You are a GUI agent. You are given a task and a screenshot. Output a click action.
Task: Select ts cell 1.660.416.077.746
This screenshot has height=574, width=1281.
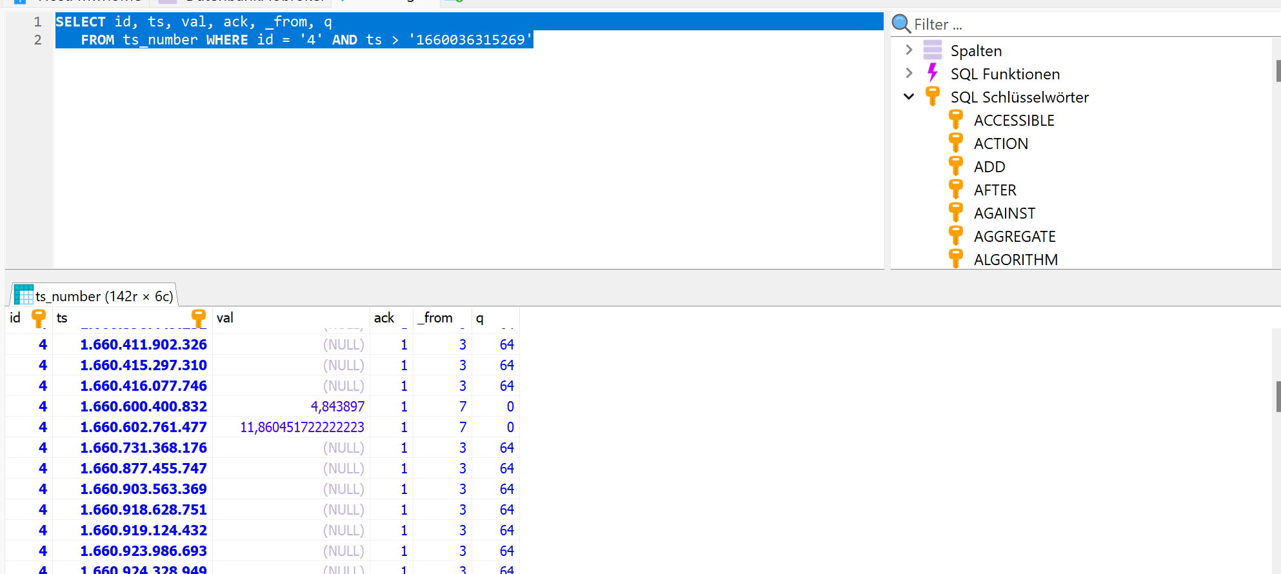click(132, 386)
